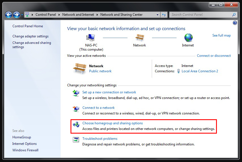This screenshot has height=162, width=242.
Task: Click the 'Access type:' label
Action: point(164,66)
